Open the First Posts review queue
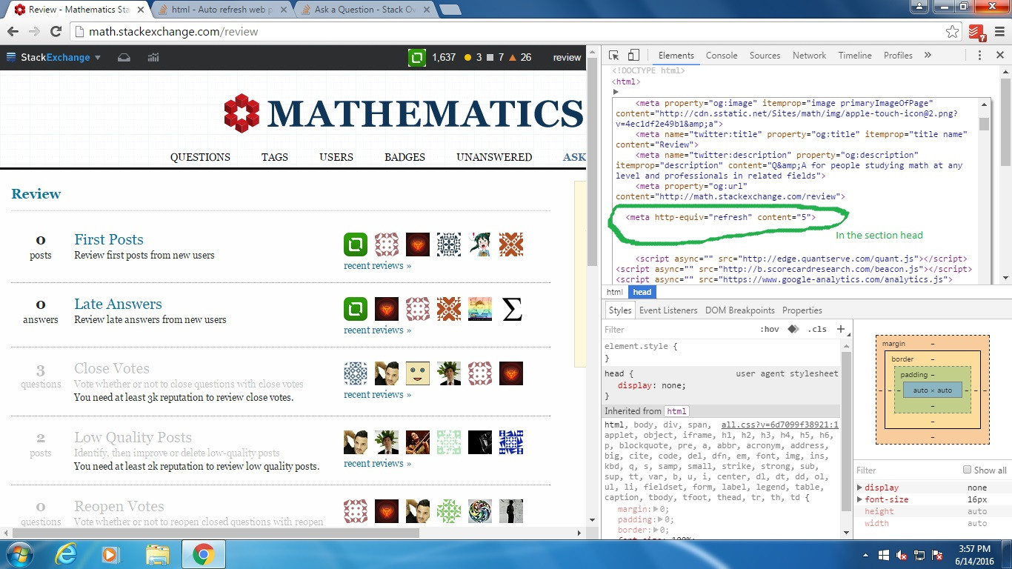The image size is (1012, 569). click(x=109, y=239)
